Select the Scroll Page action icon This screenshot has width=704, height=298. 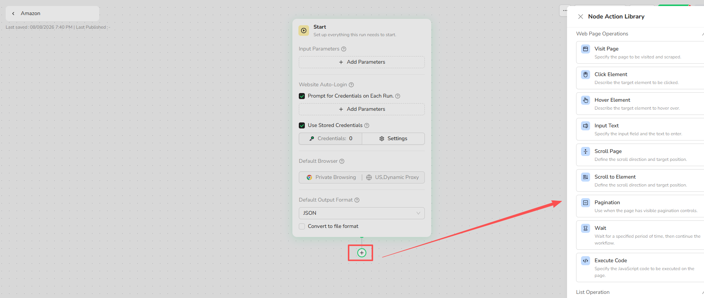[x=586, y=151]
